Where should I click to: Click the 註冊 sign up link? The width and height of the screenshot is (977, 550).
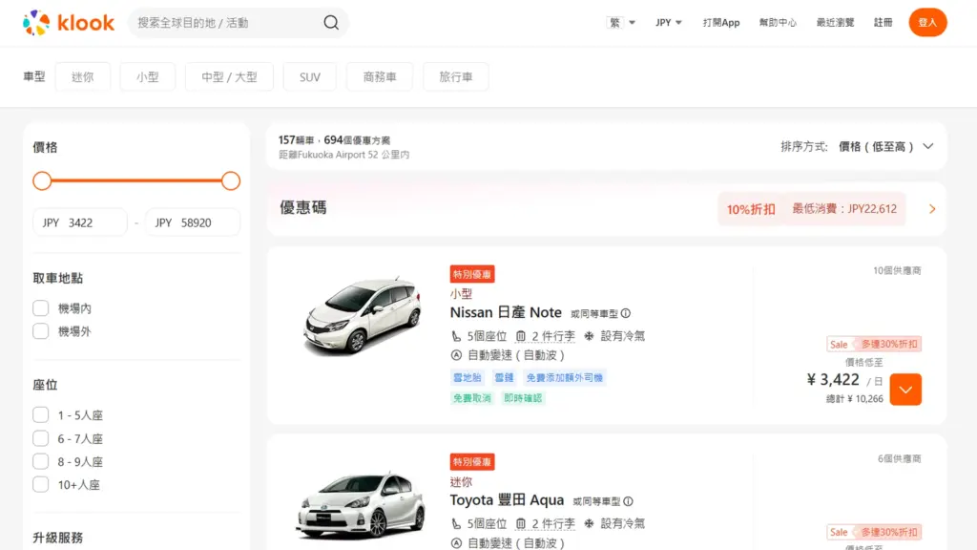tap(883, 23)
